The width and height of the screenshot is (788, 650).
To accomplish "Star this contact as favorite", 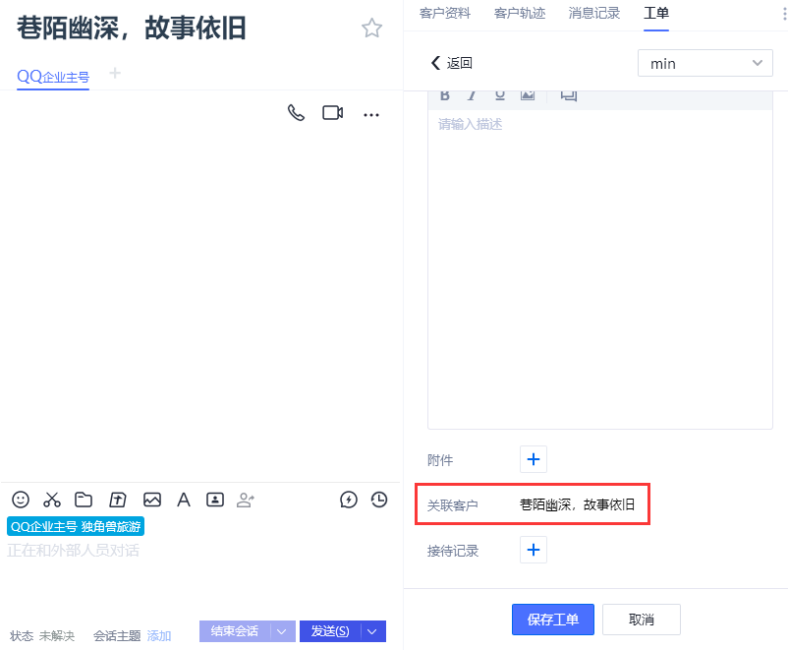I will [371, 29].
